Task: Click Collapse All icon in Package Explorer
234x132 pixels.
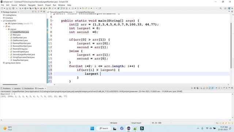Action: tap(33, 12)
